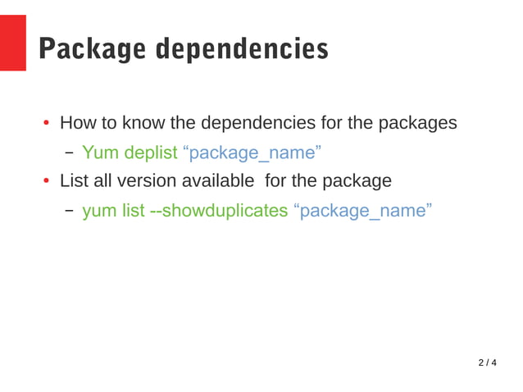The width and height of the screenshot is (523, 392).
Task: Click the word dependencies in the title
Action: coord(242,49)
